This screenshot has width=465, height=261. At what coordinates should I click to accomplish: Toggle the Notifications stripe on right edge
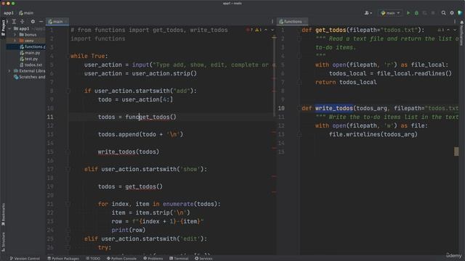click(462, 33)
